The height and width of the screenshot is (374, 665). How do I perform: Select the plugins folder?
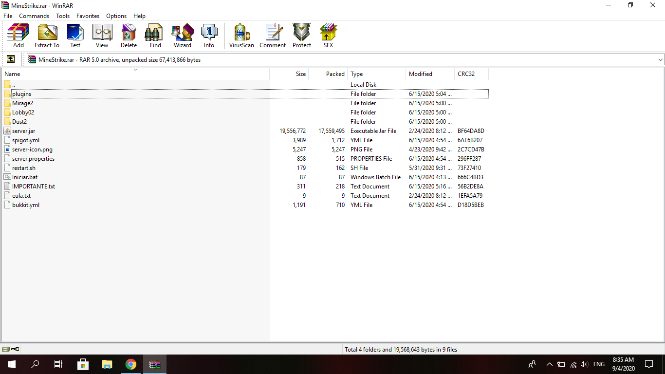[246, 94]
